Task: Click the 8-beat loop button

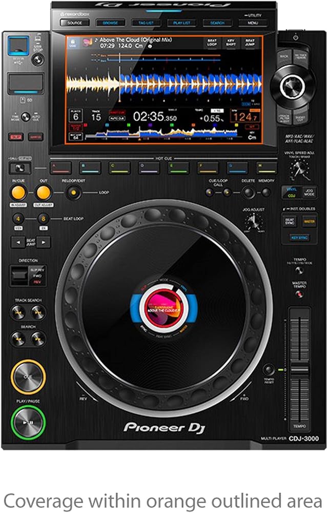Action: (43, 219)
